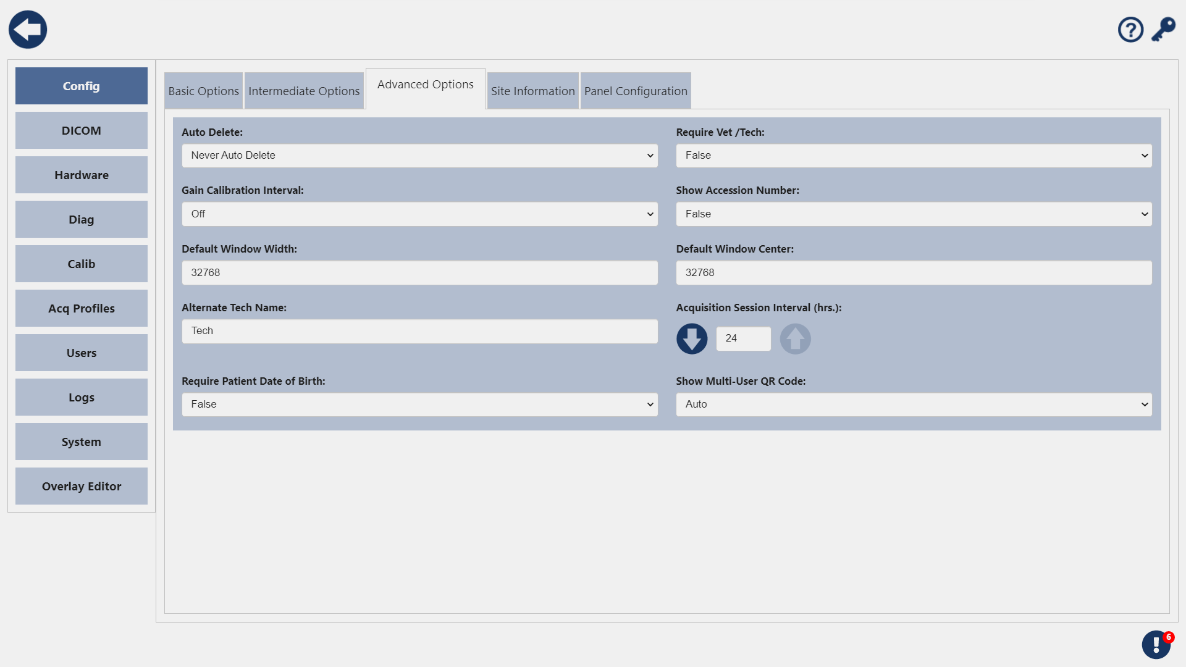The width and height of the screenshot is (1186, 667).
Task: Open the Users section
Action: click(x=82, y=353)
